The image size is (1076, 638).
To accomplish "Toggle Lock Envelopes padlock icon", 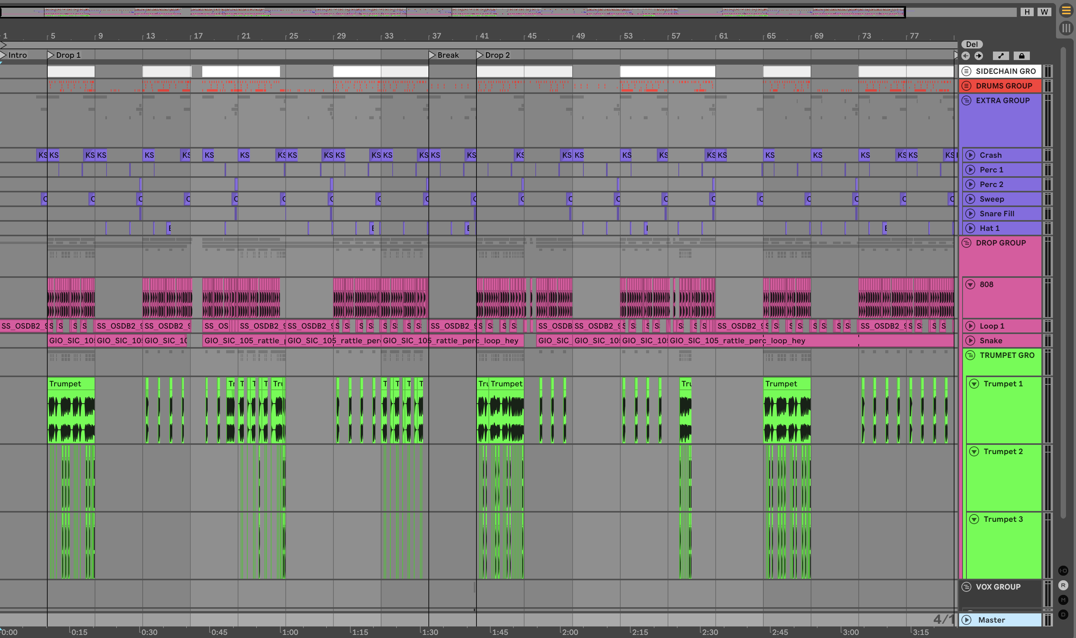I will [1021, 56].
